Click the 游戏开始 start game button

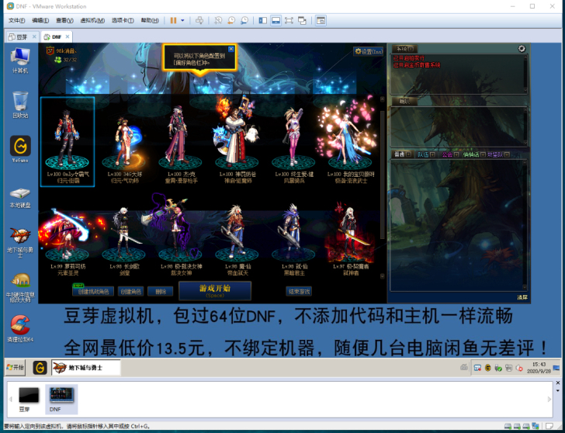tap(214, 290)
